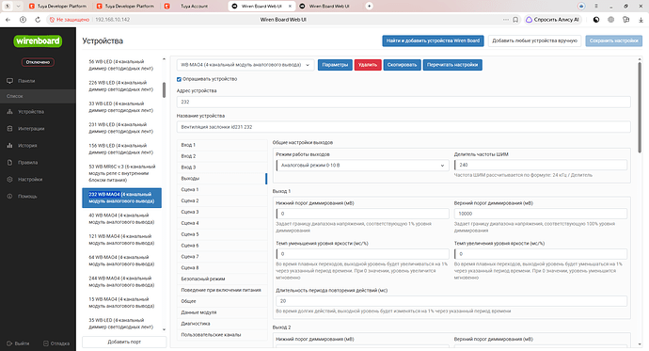Select the 'Выходы' settings section
Viewport: 649px width, 351px height.
pyautogui.click(x=222, y=179)
